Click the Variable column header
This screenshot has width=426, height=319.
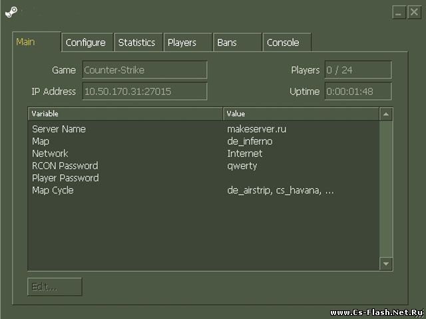pyautogui.click(x=125, y=114)
